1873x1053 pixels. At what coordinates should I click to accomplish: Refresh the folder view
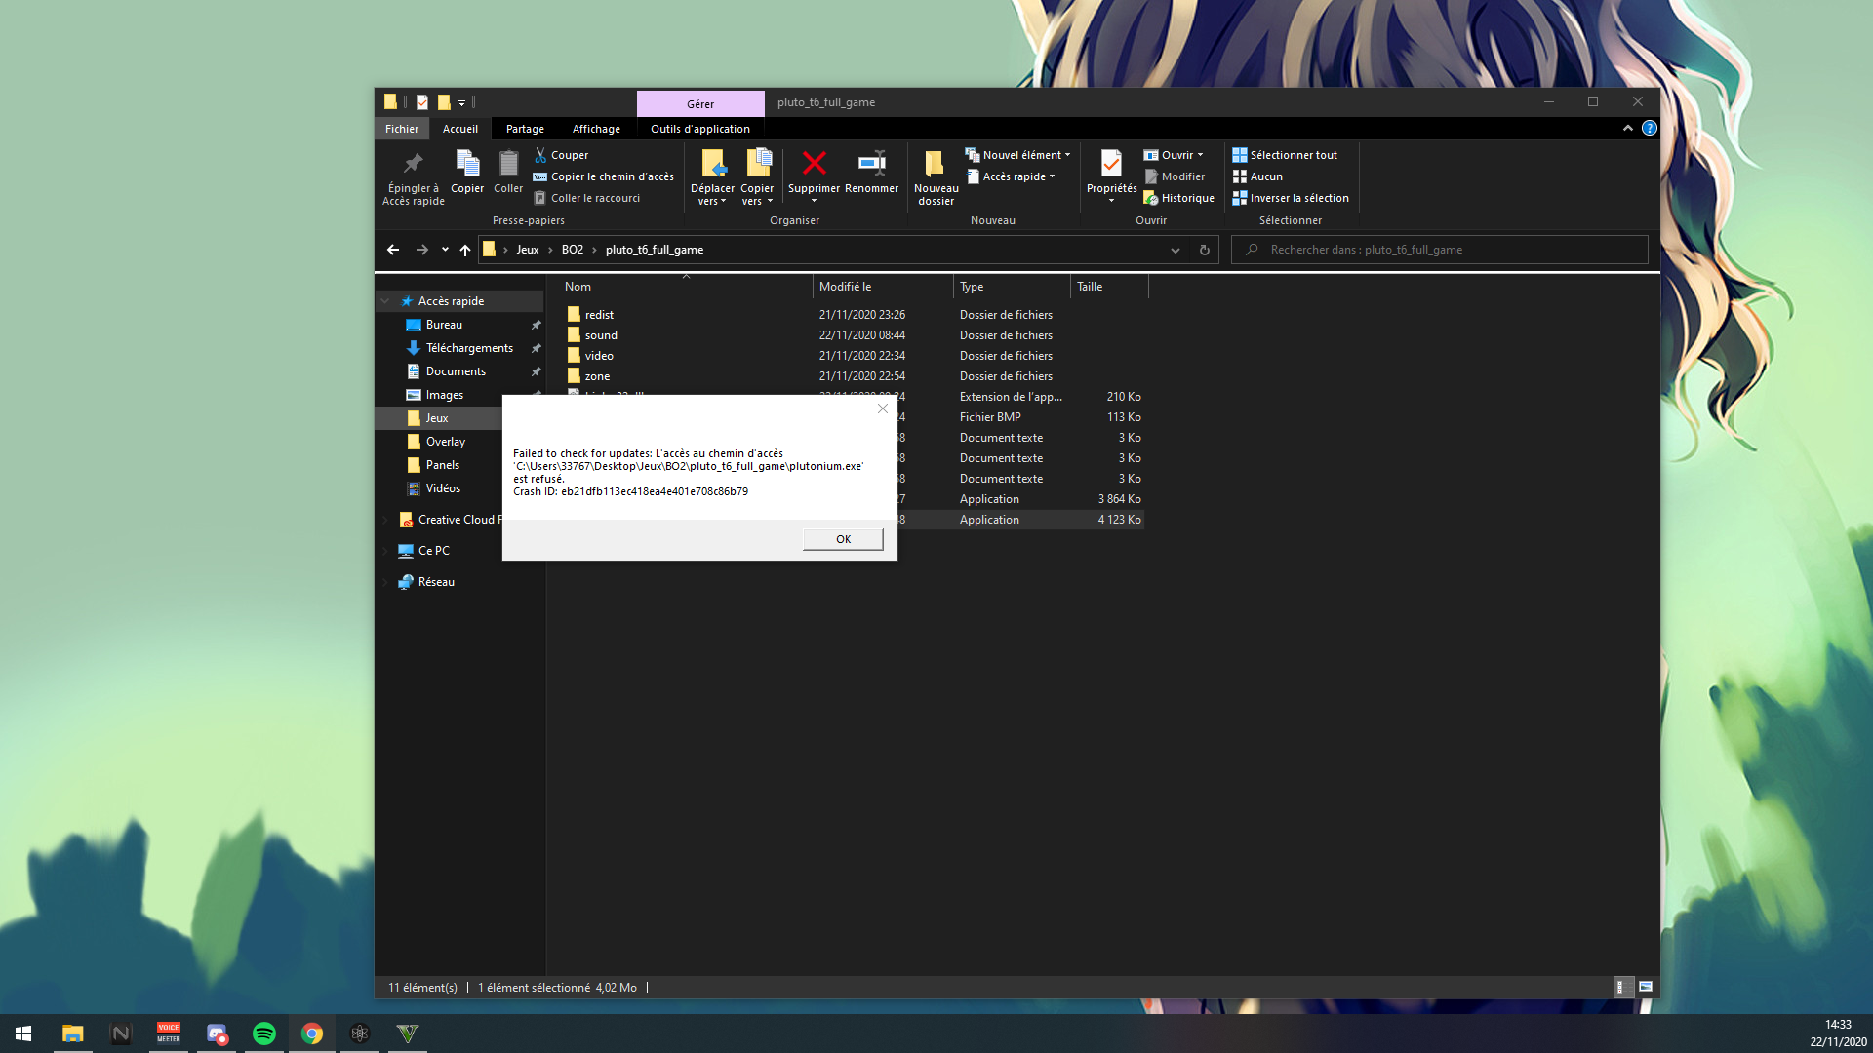1205,250
